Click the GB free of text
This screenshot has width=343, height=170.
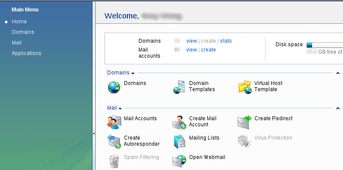330,52
